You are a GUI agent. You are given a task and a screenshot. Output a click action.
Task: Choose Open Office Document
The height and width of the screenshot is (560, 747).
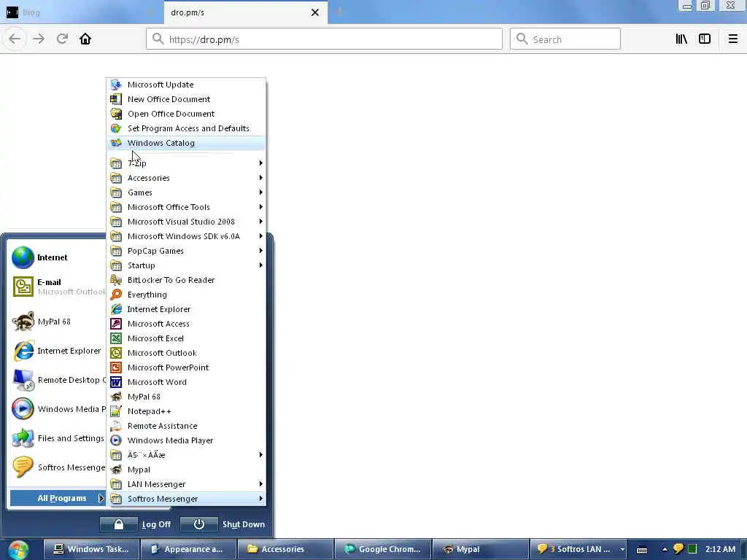point(186,114)
